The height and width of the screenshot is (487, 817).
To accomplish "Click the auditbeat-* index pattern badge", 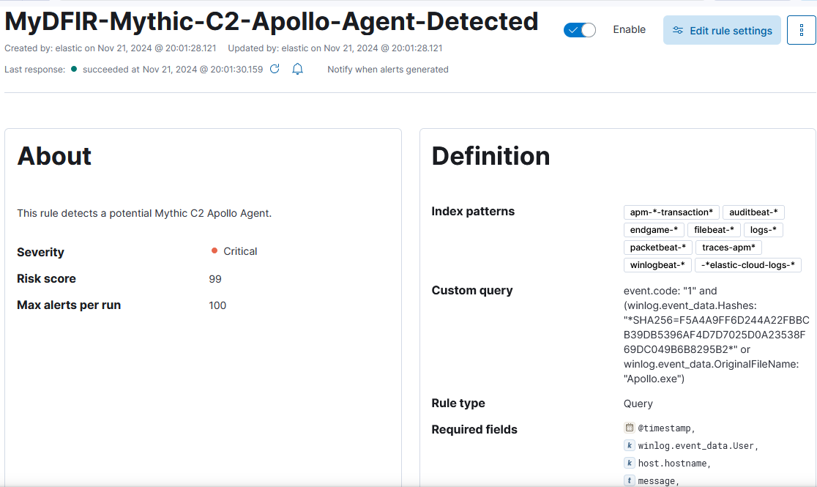I will 753,212.
